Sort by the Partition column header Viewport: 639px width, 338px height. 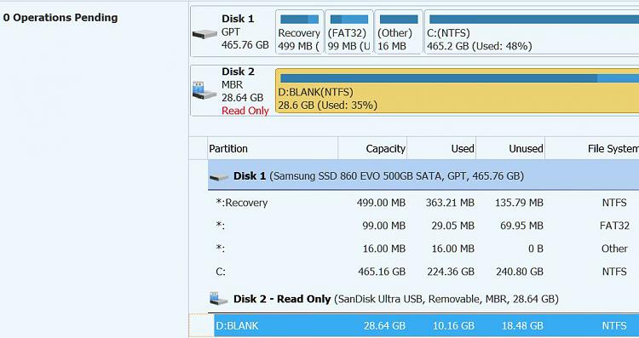pyautogui.click(x=273, y=149)
